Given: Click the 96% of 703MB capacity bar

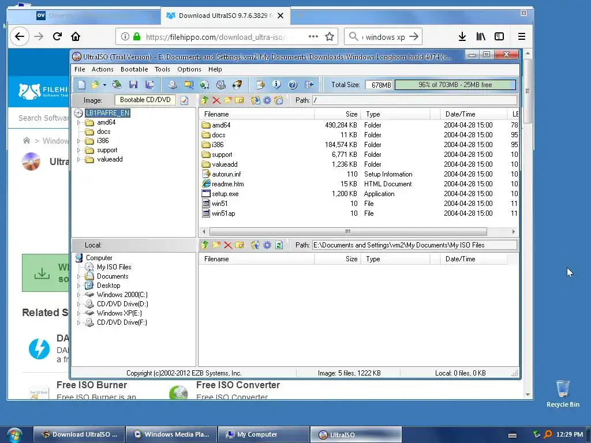Looking at the screenshot, I should (x=455, y=85).
